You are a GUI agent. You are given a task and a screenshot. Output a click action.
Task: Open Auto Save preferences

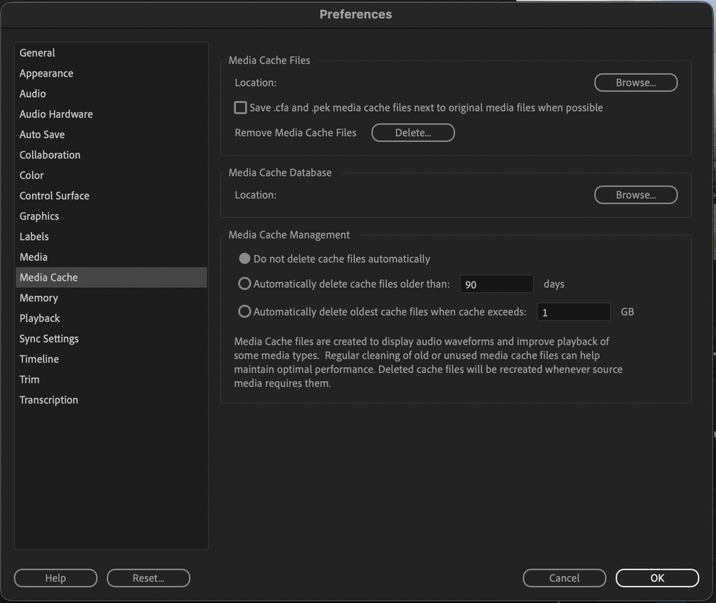pyautogui.click(x=42, y=135)
